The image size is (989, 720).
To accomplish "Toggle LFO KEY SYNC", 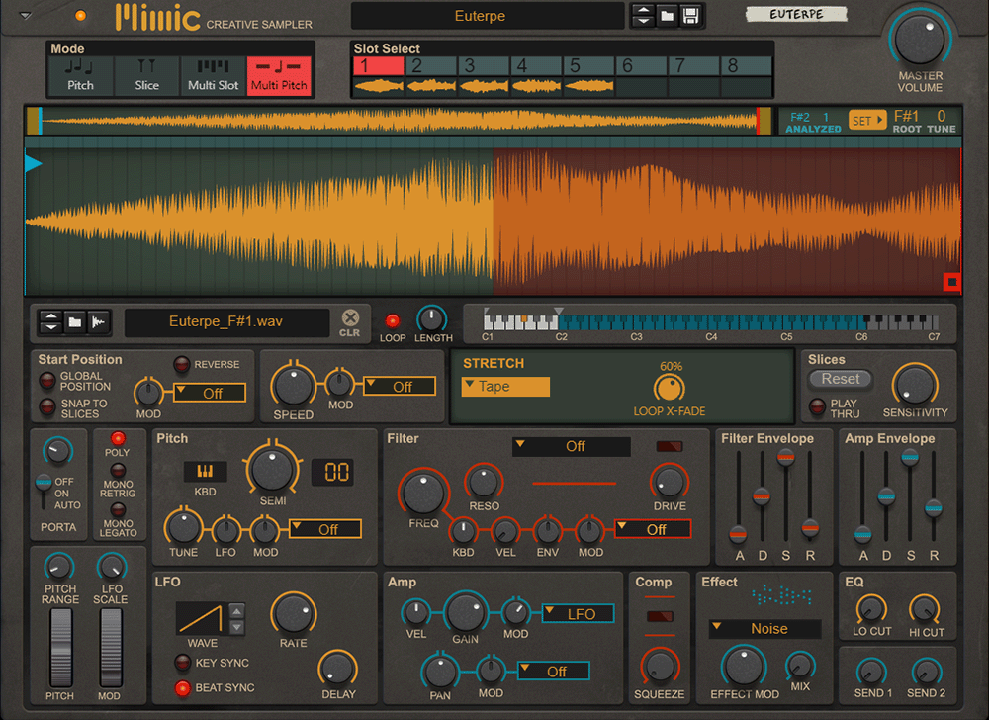I will click(183, 662).
